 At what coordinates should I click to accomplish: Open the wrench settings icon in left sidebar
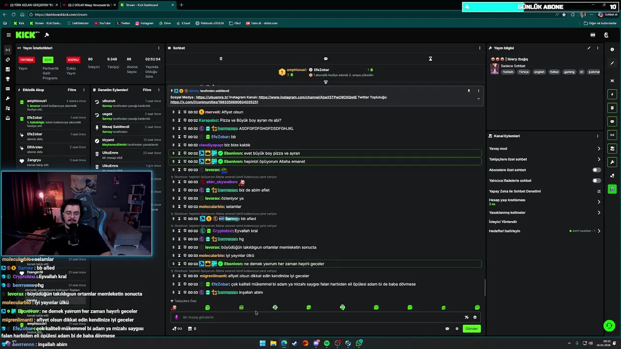[x=8, y=98]
